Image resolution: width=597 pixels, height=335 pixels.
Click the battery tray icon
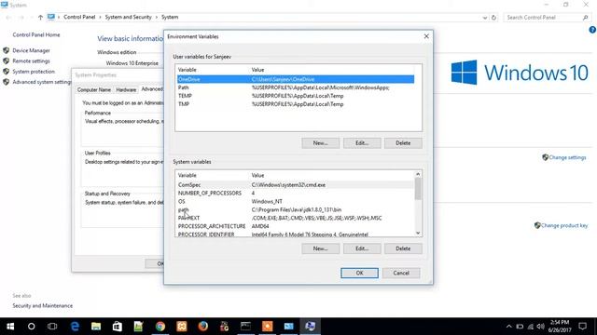[x=520, y=327]
